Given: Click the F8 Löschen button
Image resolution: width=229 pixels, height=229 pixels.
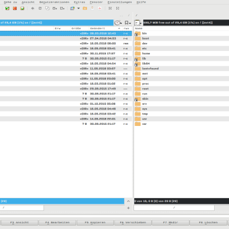Looking at the screenshot, I should point(208,223).
